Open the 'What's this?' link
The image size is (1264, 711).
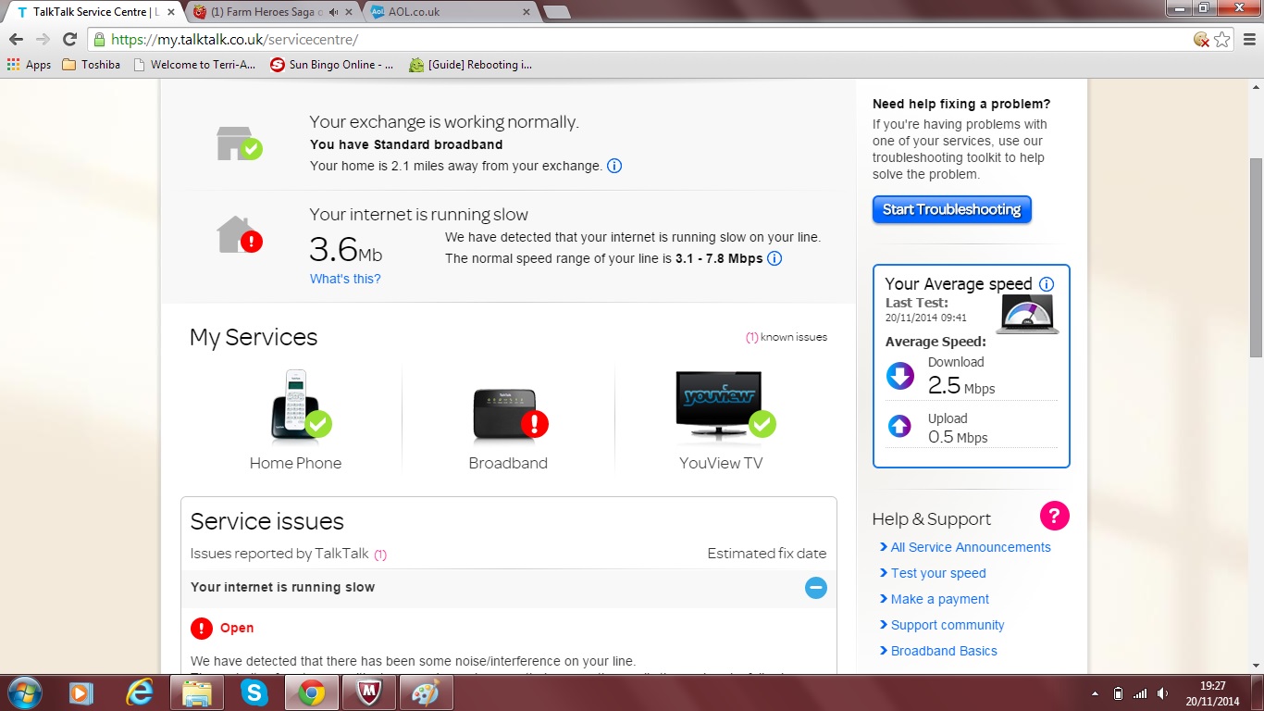pos(345,279)
